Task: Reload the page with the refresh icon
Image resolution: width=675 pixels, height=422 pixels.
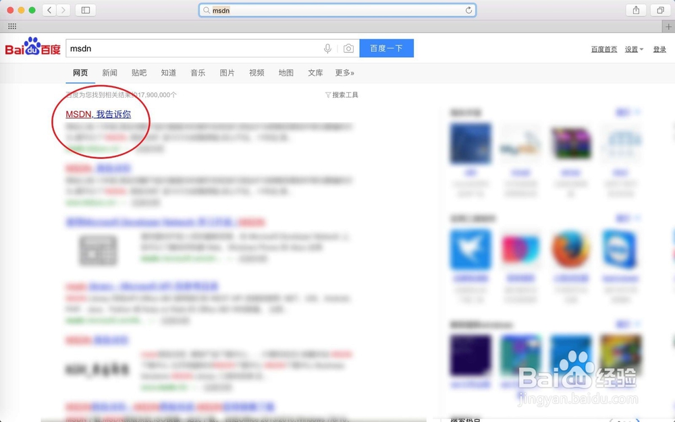Action: (x=469, y=10)
